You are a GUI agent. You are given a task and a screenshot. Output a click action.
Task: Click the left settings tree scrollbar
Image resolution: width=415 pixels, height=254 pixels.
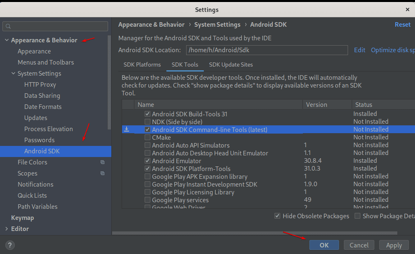[109, 83]
